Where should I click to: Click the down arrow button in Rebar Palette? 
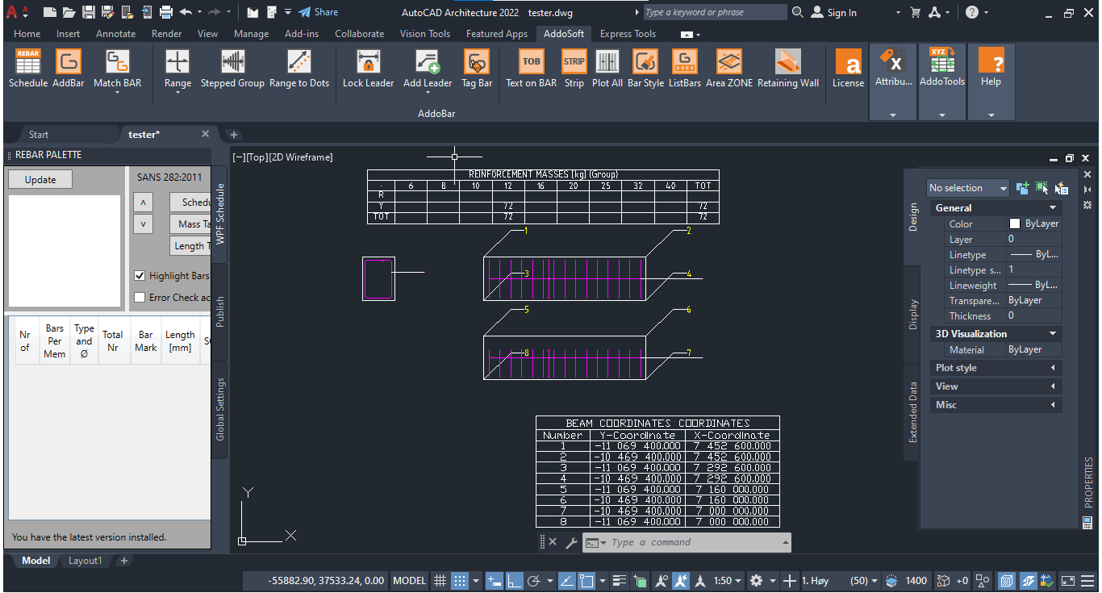[x=142, y=224]
